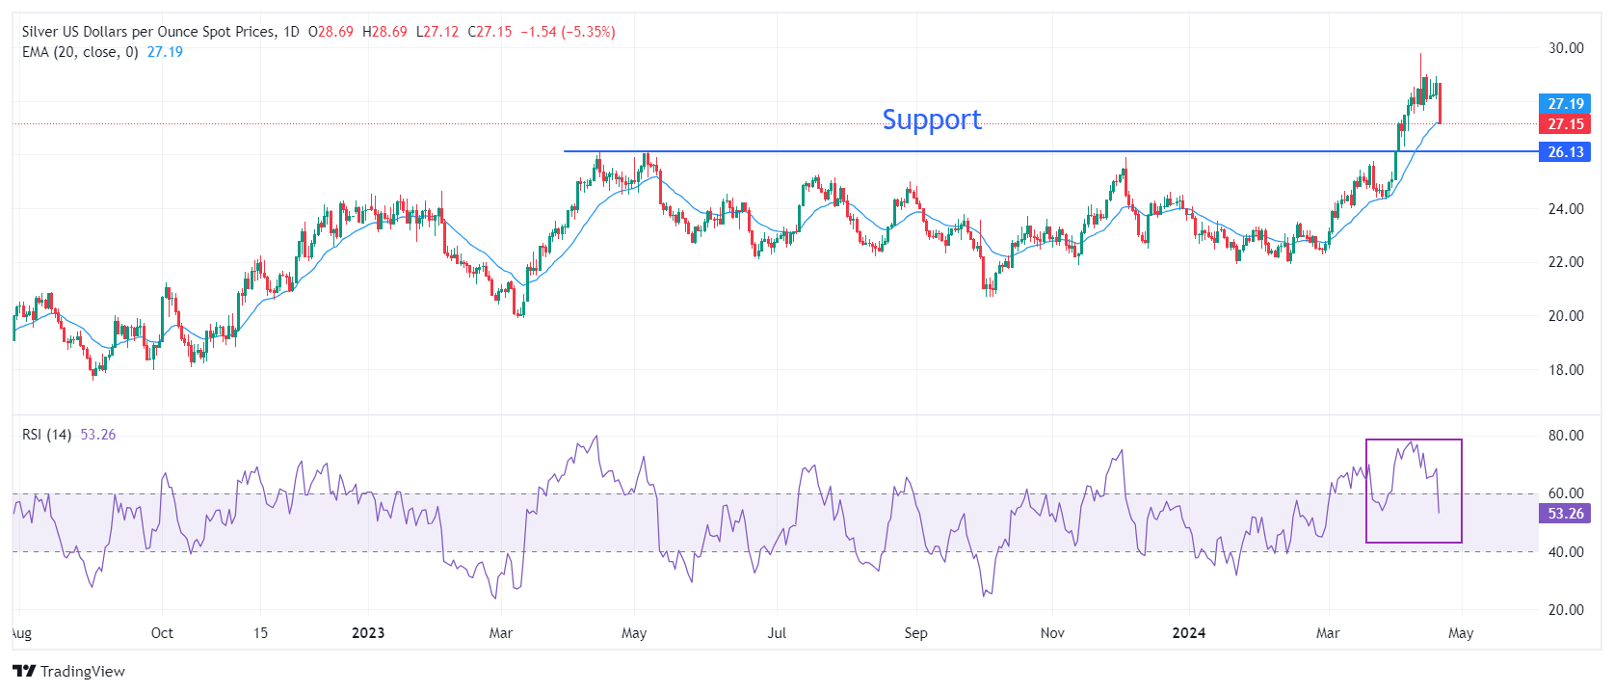The height and width of the screenshot is (692, 1614).
Task: Click the EMA (20, close, 0) indicator legend
Action: pyautogui.click(x=80, y=52)
